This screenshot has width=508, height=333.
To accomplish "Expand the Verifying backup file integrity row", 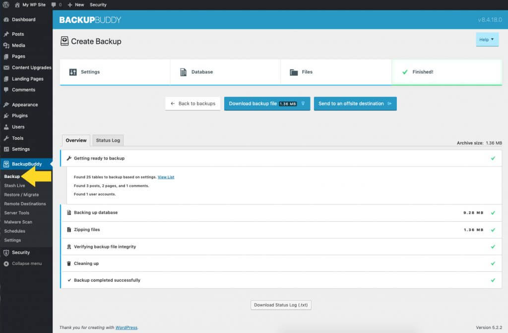I will click(x=281, y=247).
